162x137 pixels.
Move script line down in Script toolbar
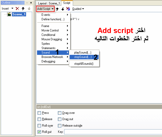pyautogui.click(x=63, y=9)
